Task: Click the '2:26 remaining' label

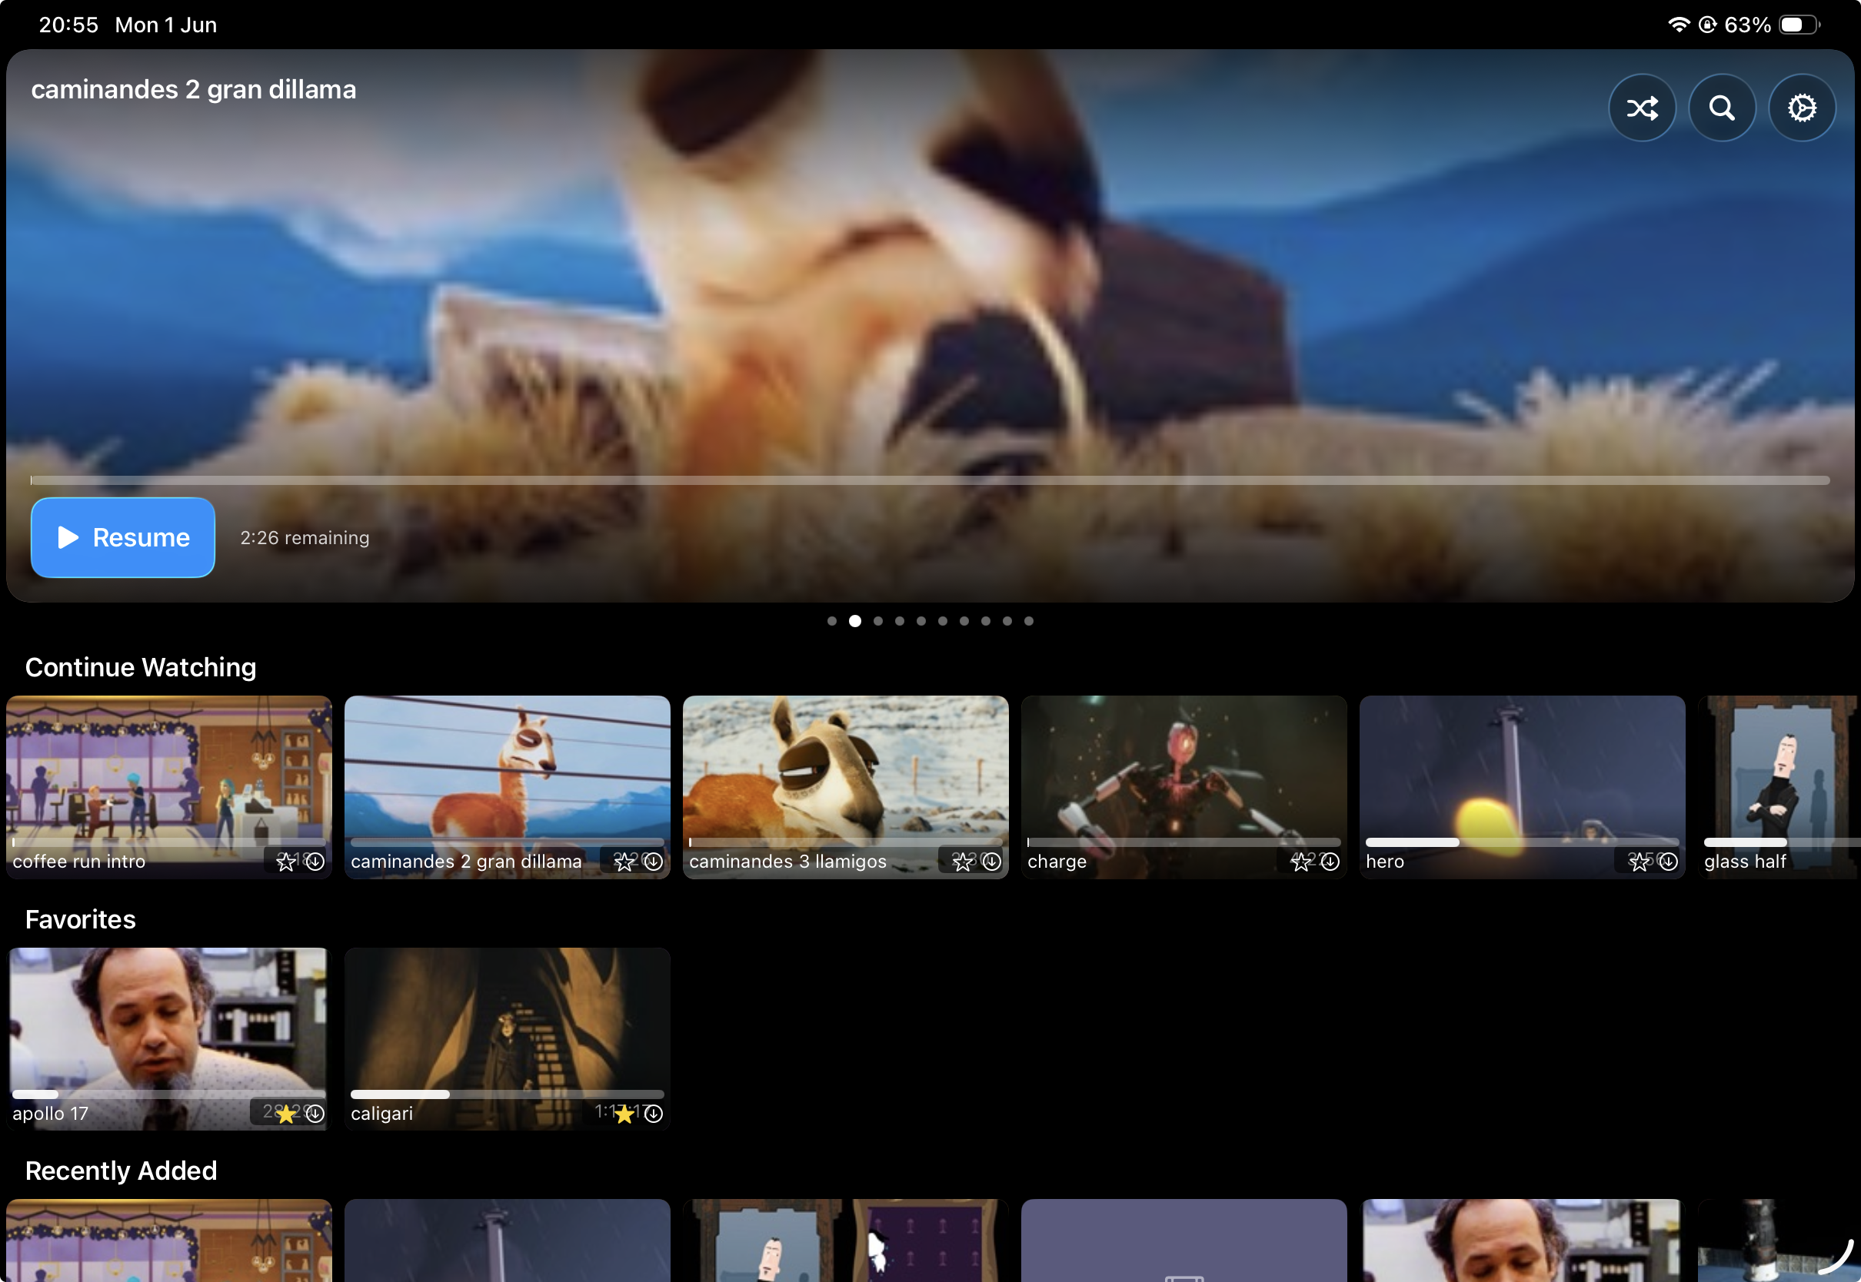Action: click(x=305, y=537)
